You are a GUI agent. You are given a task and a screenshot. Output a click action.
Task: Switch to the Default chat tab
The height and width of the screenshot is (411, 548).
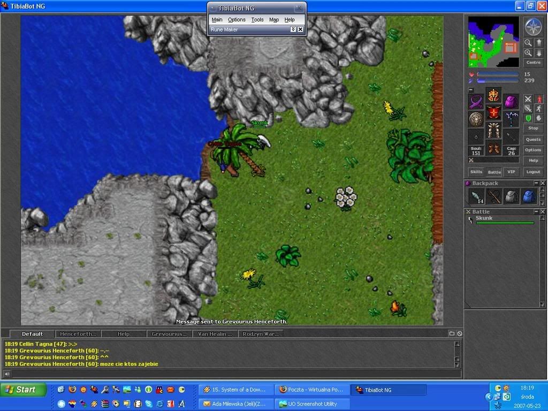click(x=32, y=334)
